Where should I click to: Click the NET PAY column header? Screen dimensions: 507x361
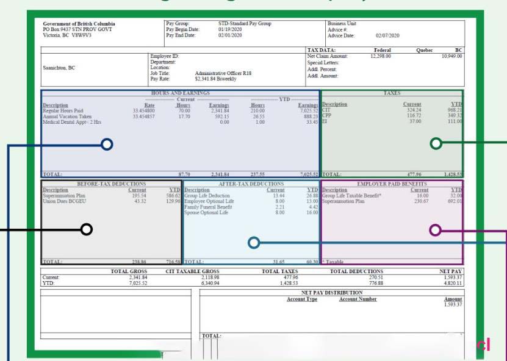(450, 271)
